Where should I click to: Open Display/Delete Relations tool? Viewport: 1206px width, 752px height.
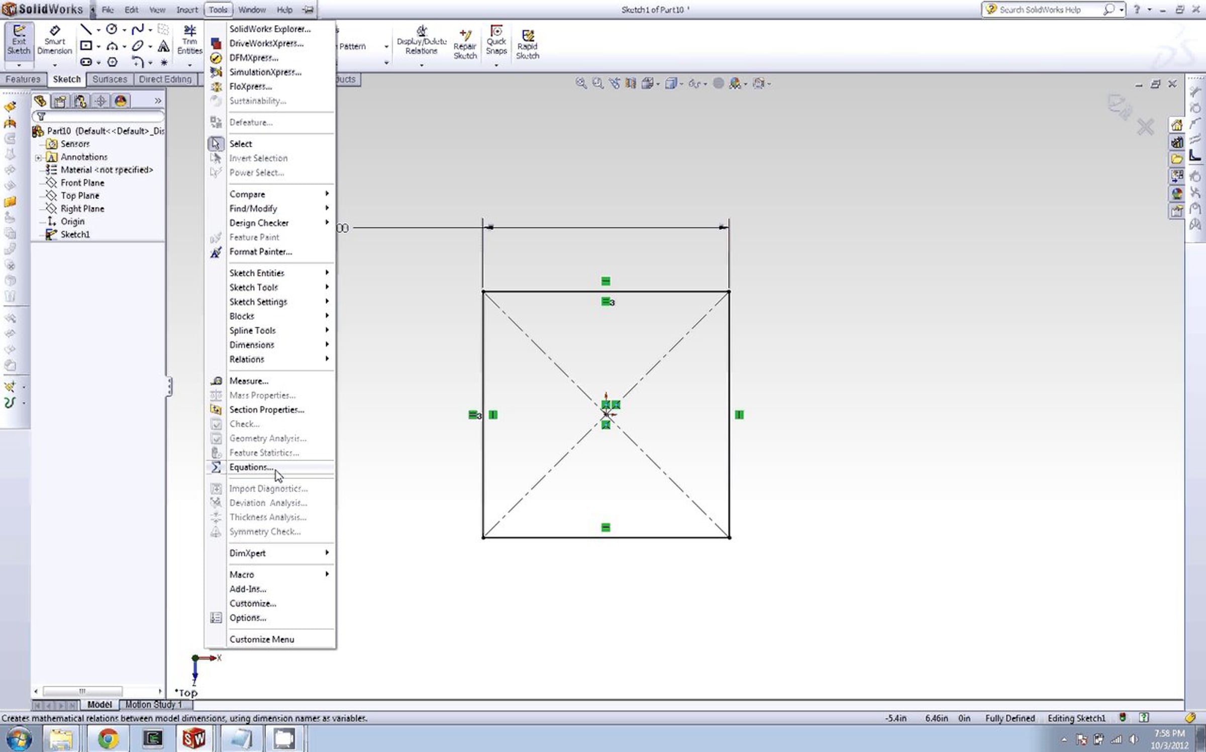point(422,40)
